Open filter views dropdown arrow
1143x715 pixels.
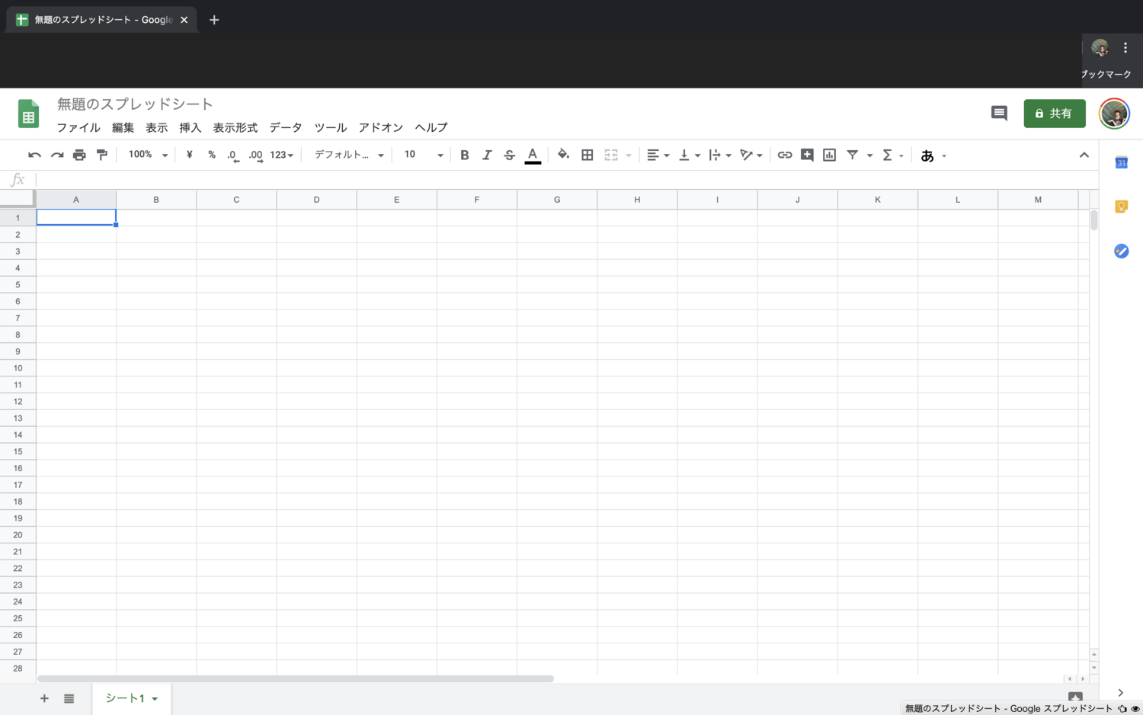coord(869,156)
